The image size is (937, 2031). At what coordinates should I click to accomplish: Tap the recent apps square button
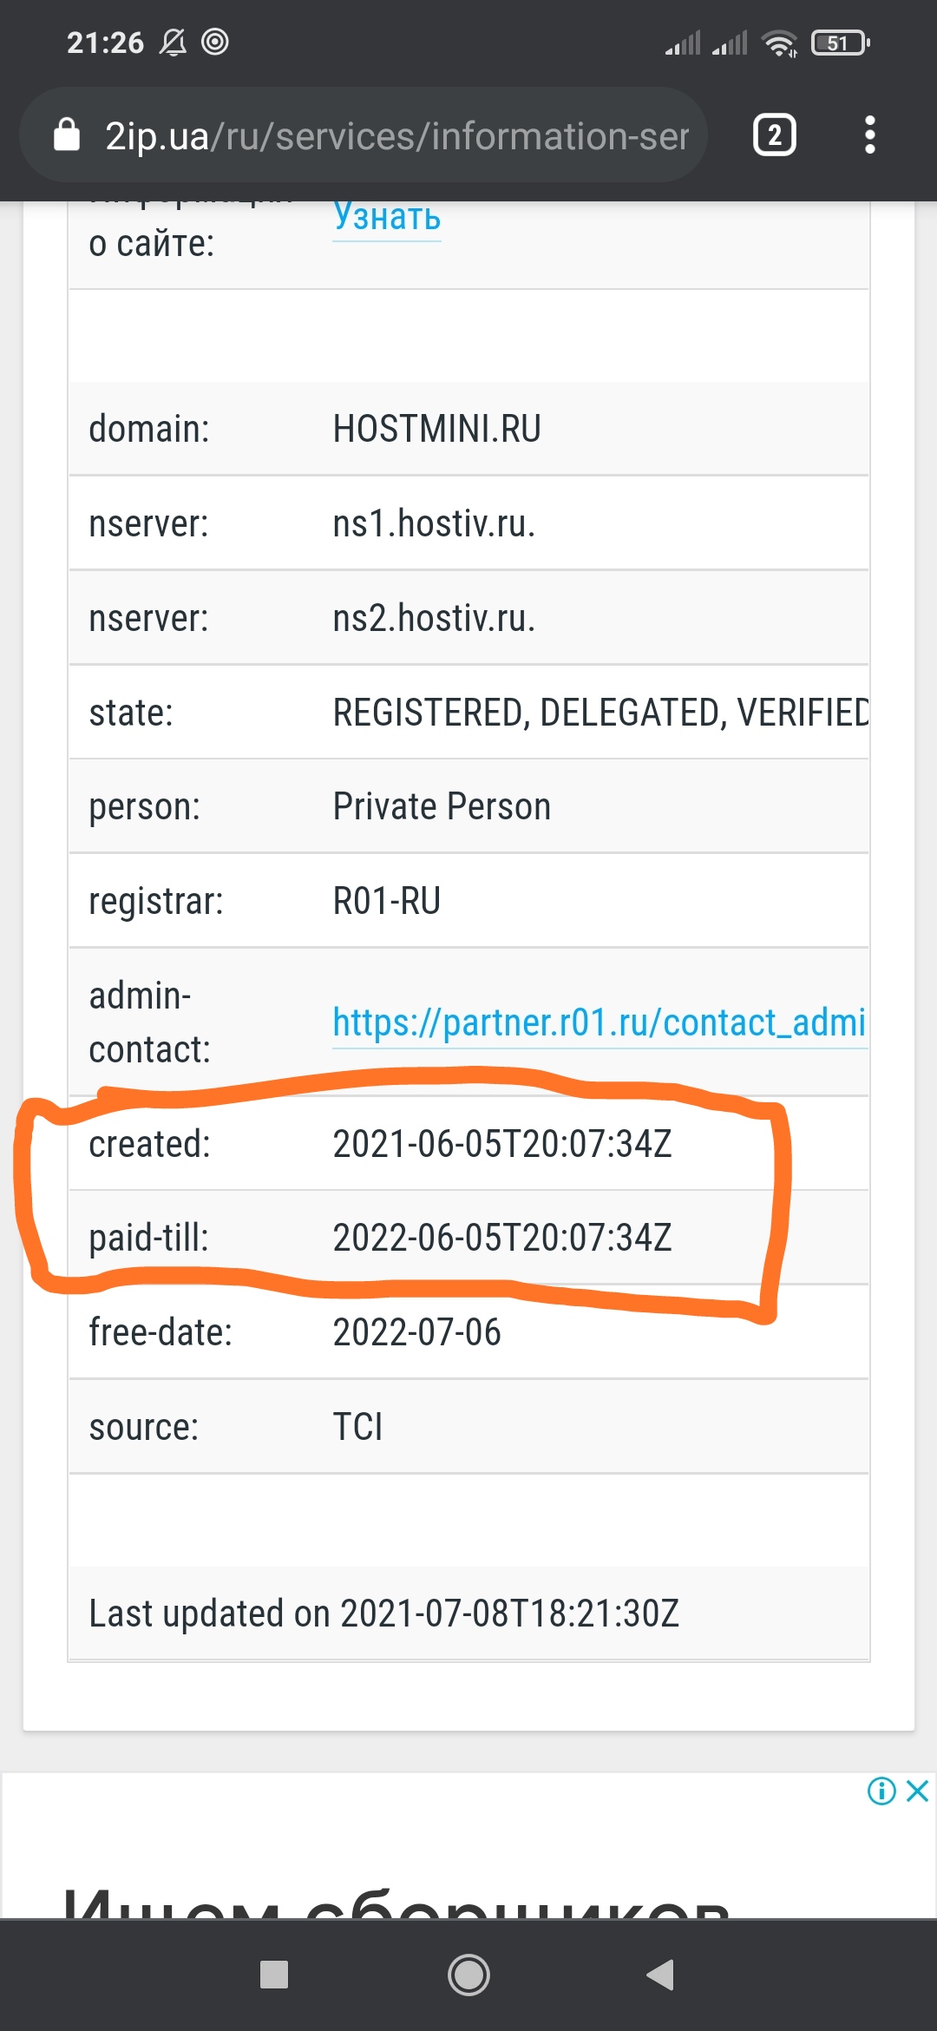tap(274, 1975)
